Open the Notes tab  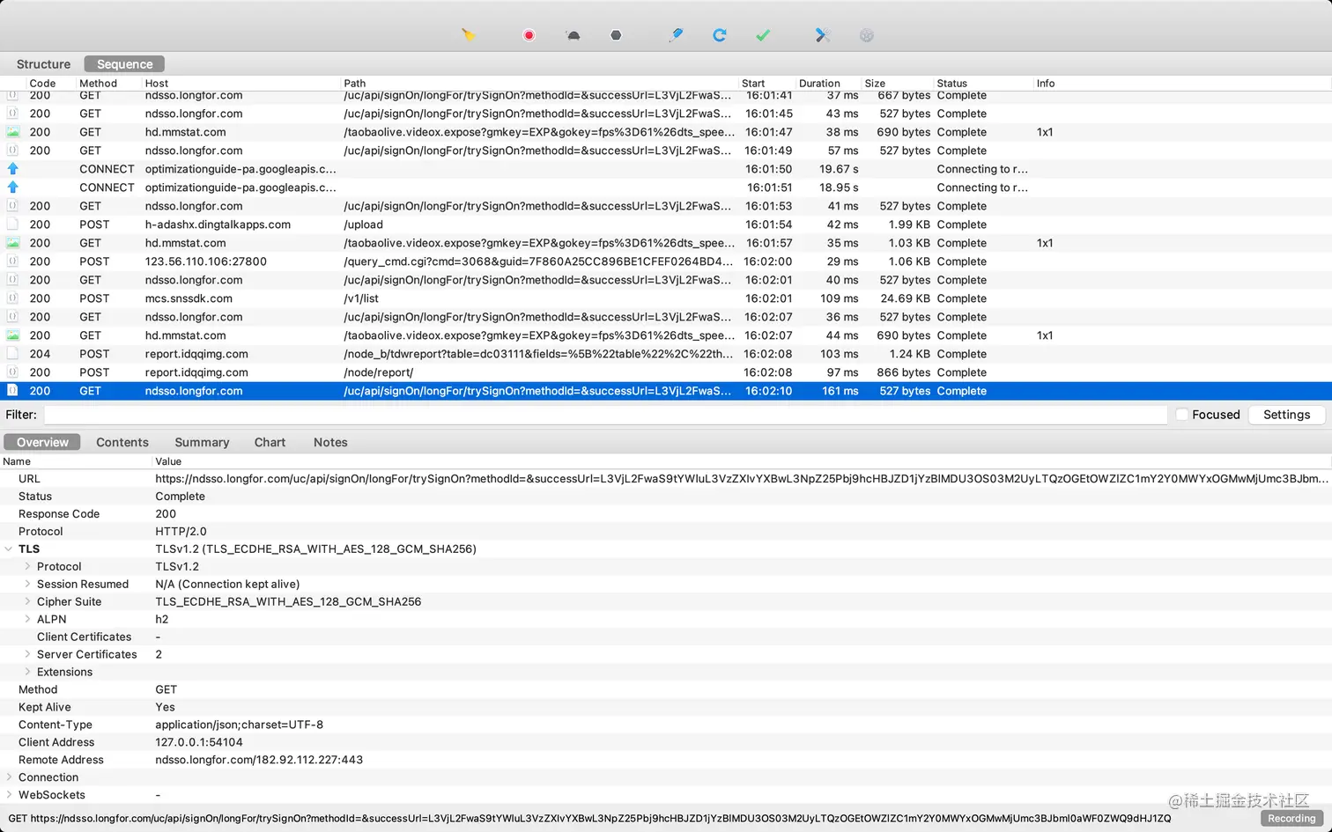point(330,442)
